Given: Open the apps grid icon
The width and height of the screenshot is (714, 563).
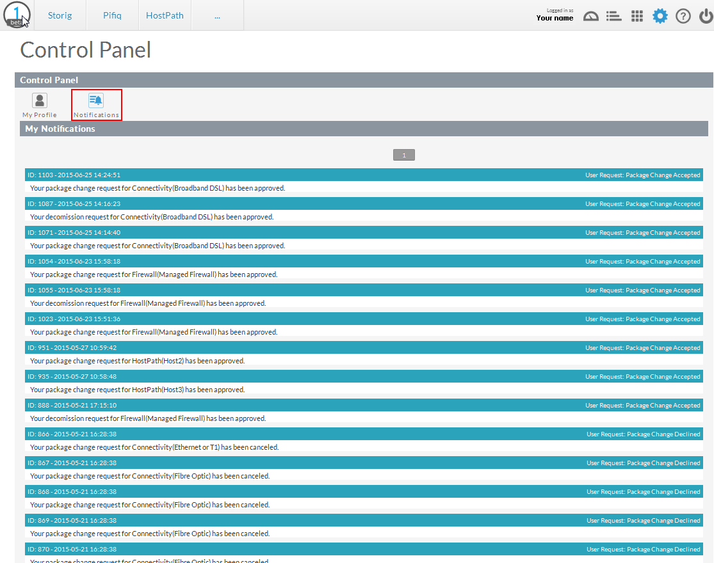Looking at the screenshot, I should 637,15.
